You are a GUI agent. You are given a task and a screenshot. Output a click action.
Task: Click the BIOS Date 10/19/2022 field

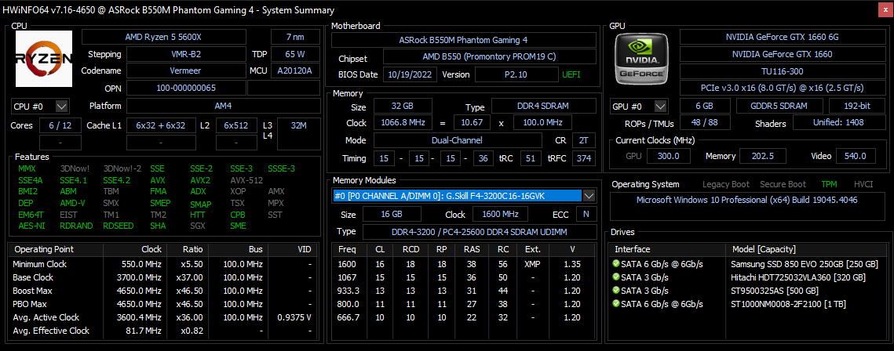[410, 74]
